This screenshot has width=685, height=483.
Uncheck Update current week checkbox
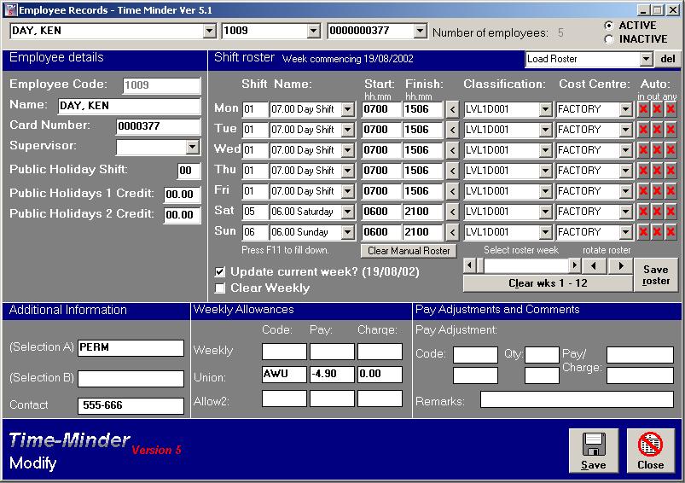[220, 272]
